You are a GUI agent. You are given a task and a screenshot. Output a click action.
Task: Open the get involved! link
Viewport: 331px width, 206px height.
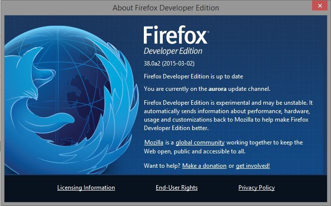[253, 166]
